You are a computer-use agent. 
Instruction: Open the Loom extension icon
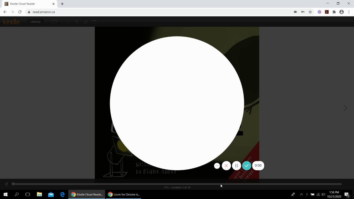(319, 12)
